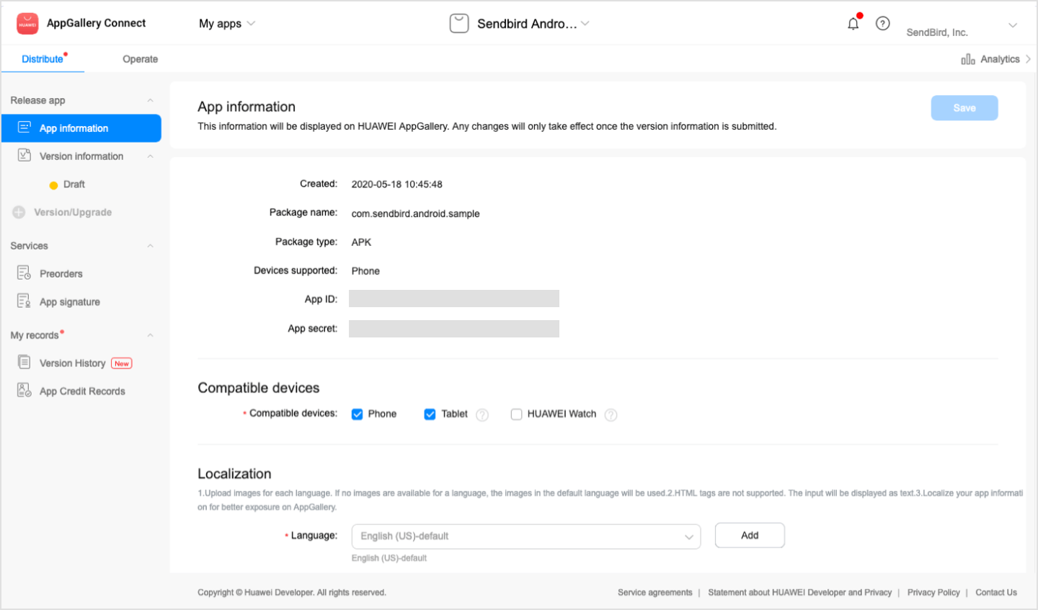Click the Preorders sidebar icon

coord(25,273)
